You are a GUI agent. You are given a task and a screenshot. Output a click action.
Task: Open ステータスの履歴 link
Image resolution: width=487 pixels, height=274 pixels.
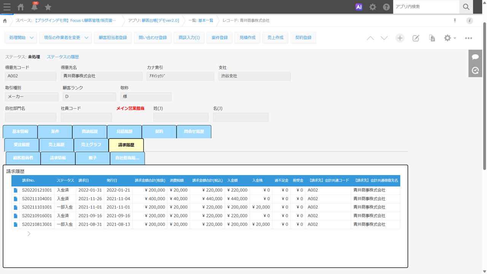(x=63, y=57)
